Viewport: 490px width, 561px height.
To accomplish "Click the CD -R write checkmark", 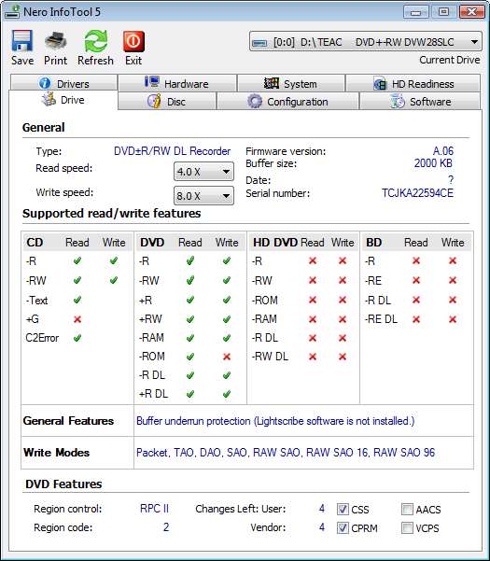I will [114, 261].
